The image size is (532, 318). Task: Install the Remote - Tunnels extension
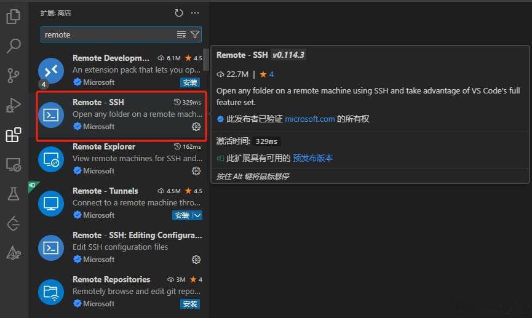coord(182,215)
